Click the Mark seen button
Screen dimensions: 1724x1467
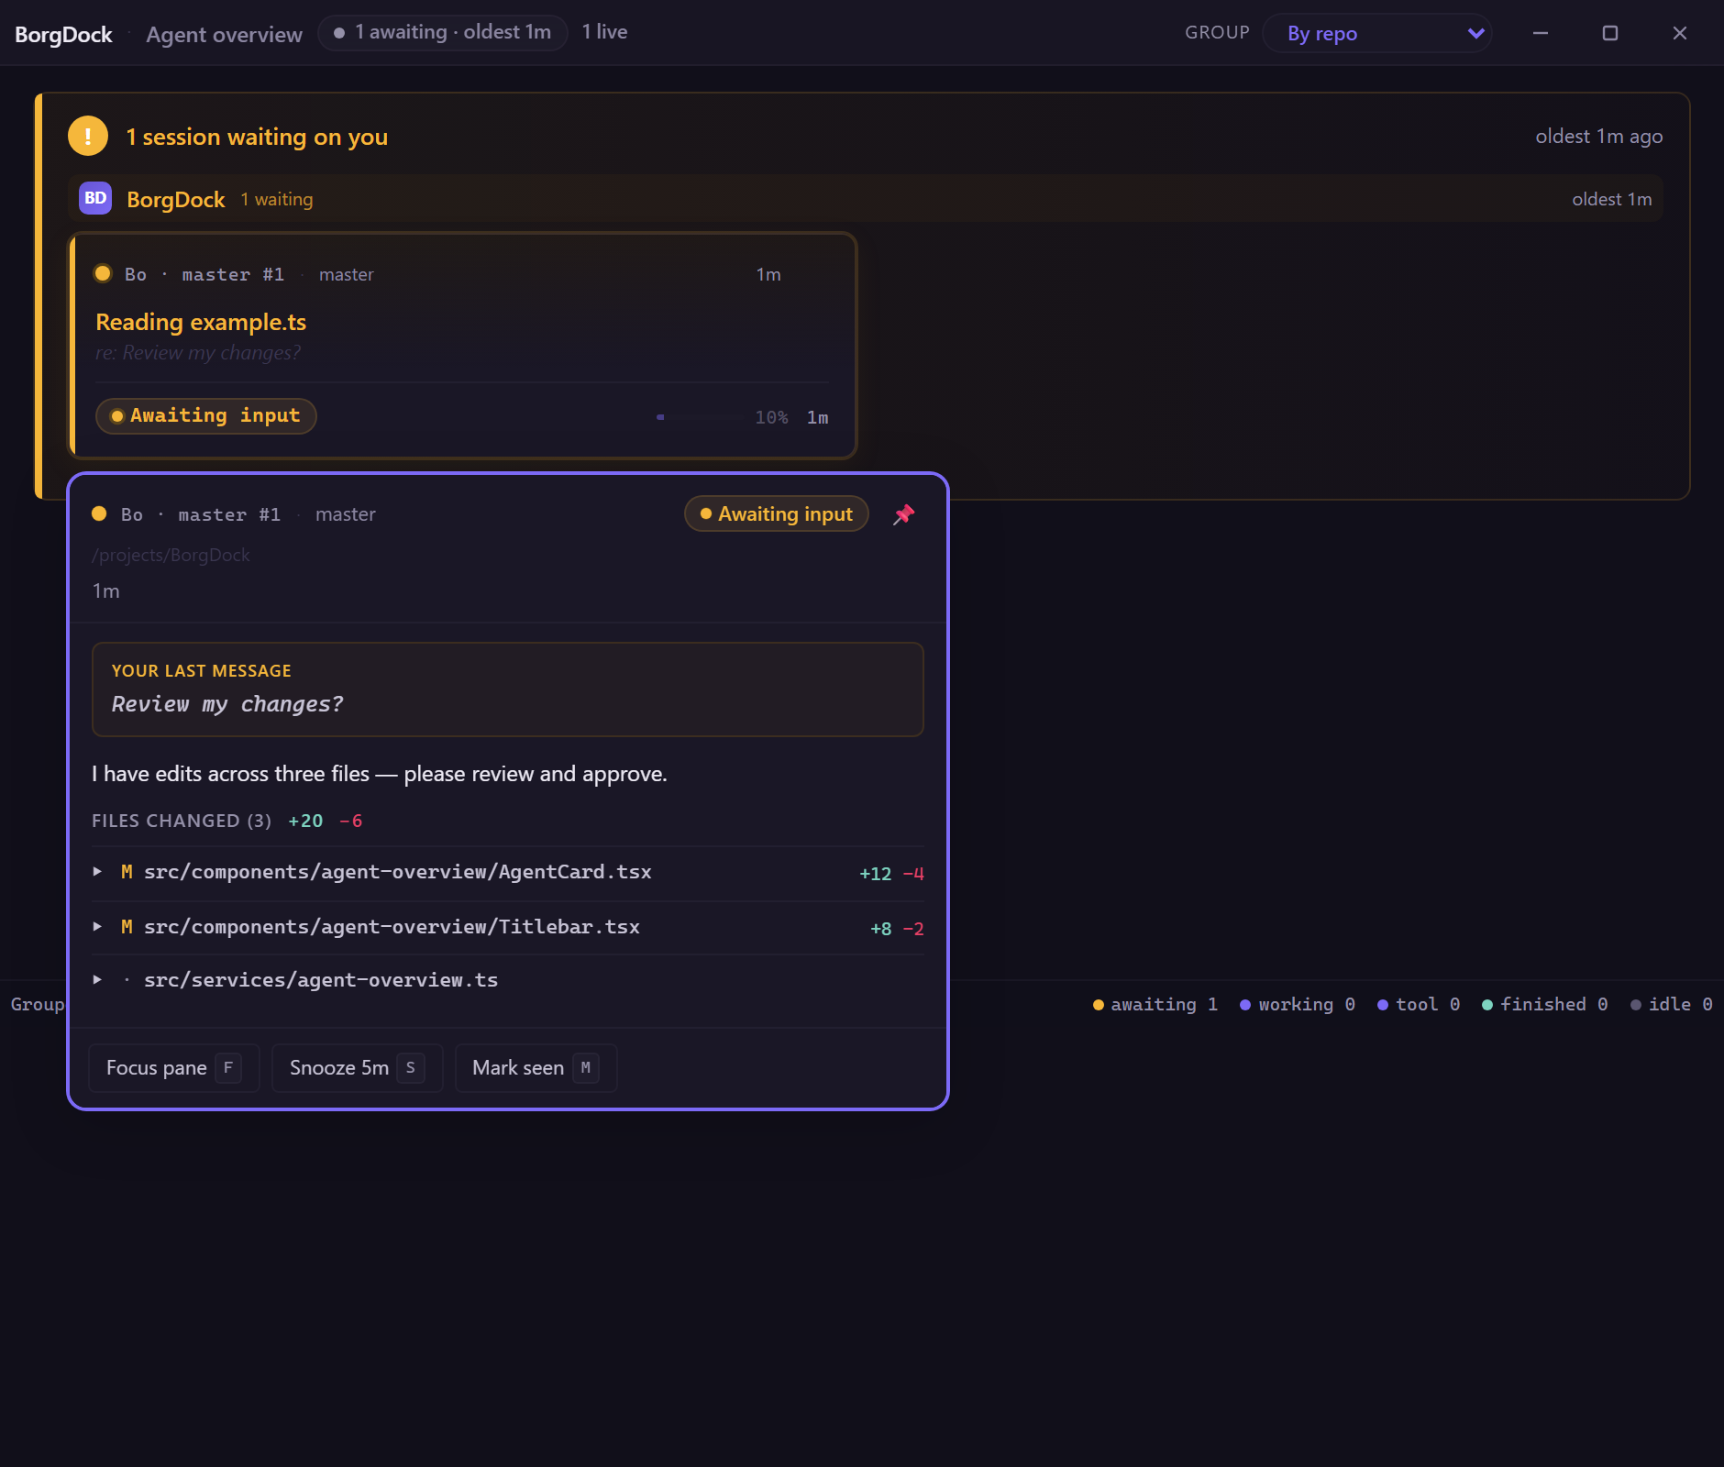click(x=536, y=1068)
